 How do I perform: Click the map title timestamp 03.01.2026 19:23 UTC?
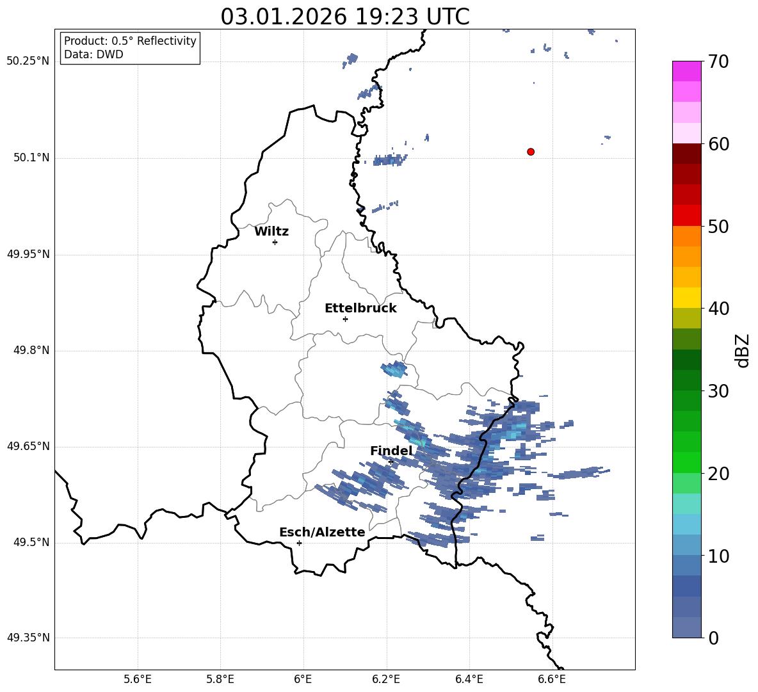pos(345,17)
